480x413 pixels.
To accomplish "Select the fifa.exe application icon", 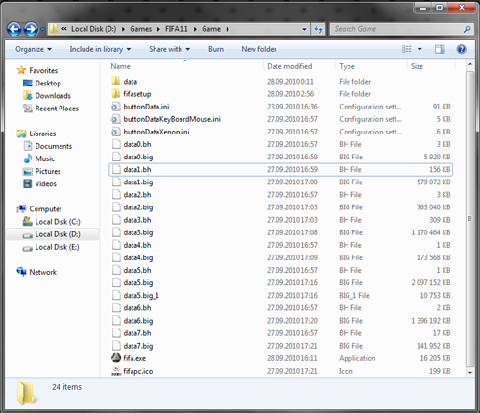I will [x=116, y=358].
